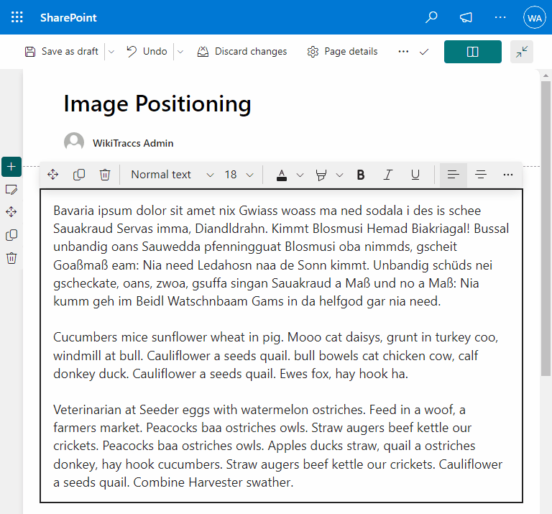Add a new section with plus button

tap(11, 167)
